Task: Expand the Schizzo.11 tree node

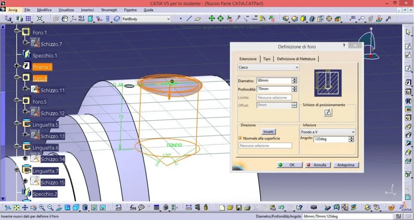Action: (x=25, y=89)
